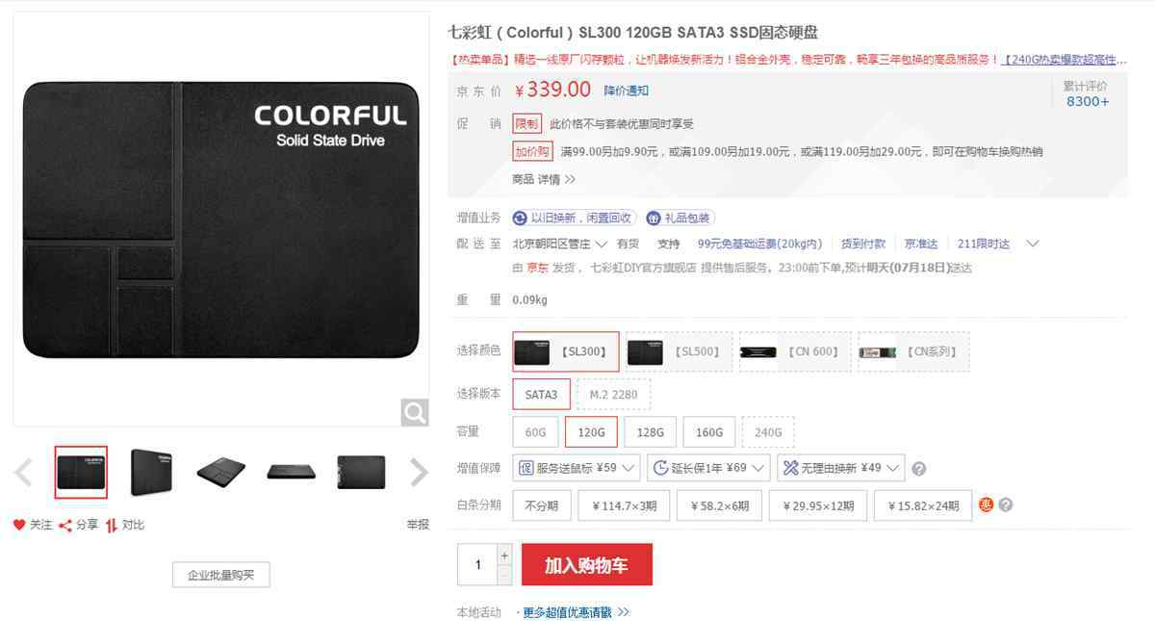Click the 分享 share icon

pos(65,525)
